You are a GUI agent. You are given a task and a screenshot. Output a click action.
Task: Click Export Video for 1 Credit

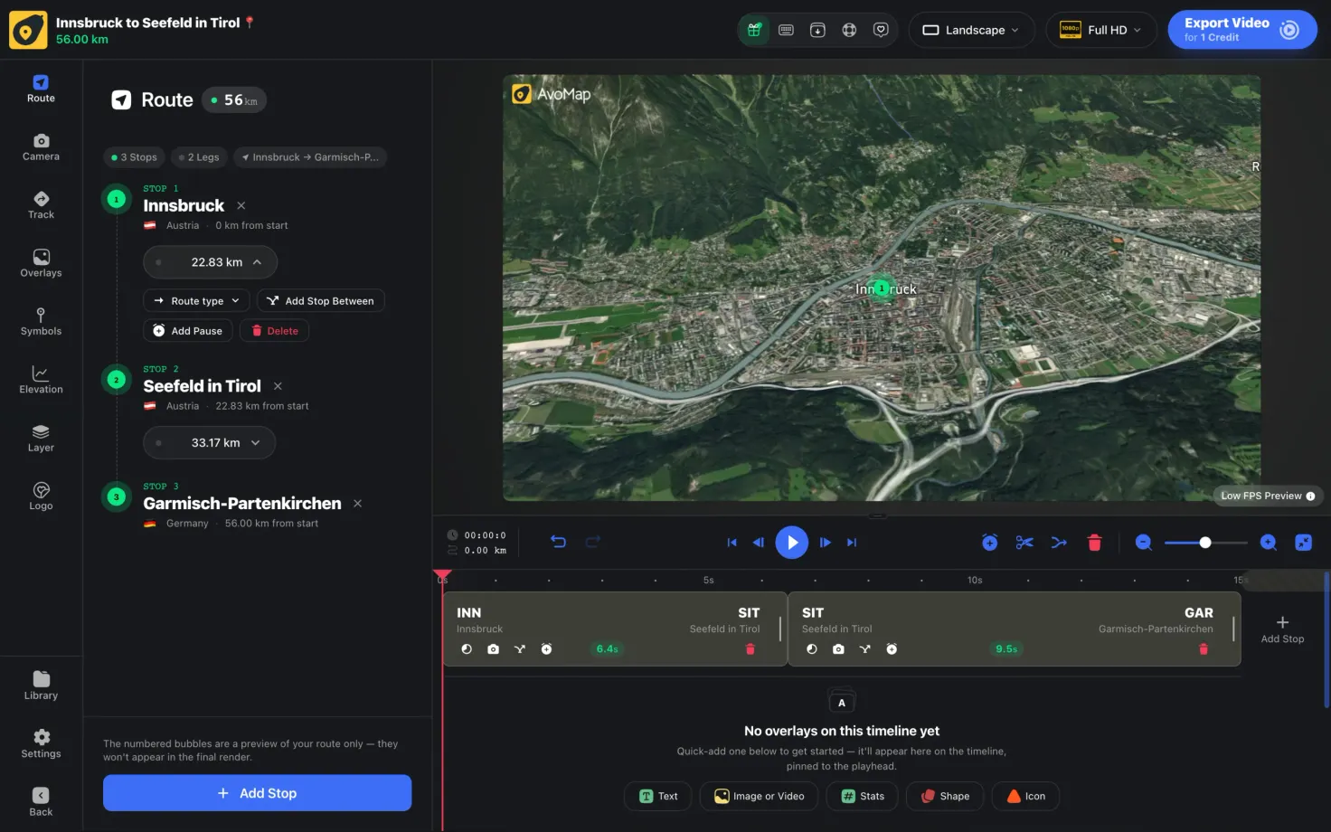click(1242, 30)
